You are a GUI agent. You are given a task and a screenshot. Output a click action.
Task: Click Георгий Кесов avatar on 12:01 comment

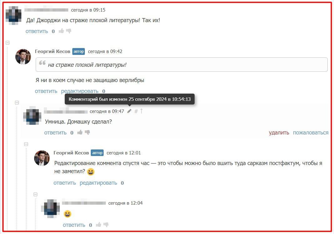pyautogui.click(x=42, y=158)
